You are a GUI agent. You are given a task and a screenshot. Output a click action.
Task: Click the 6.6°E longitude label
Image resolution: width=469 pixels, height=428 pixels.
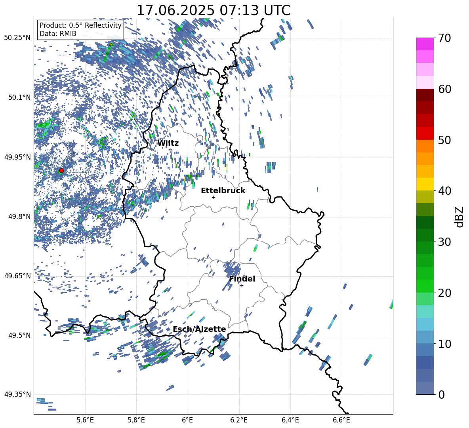click(341, 420)
